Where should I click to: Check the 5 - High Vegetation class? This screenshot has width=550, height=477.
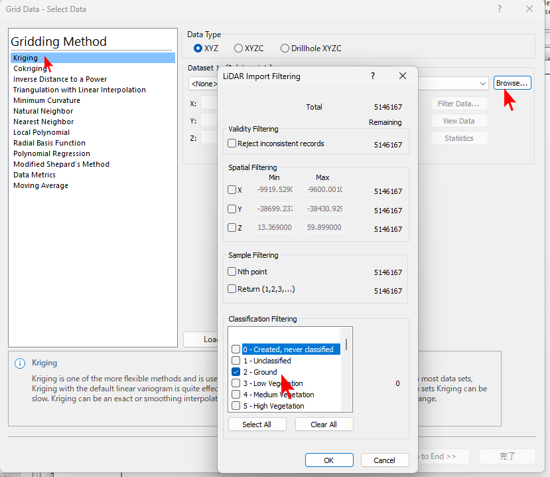tap(236, 406)
